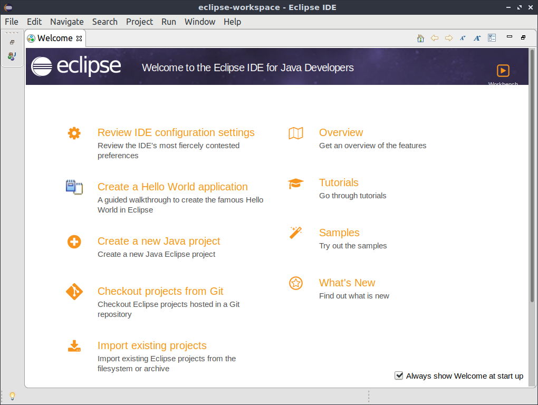The image size is (538, 405).
Task: Open the Overview link
Action: [341, 132]
